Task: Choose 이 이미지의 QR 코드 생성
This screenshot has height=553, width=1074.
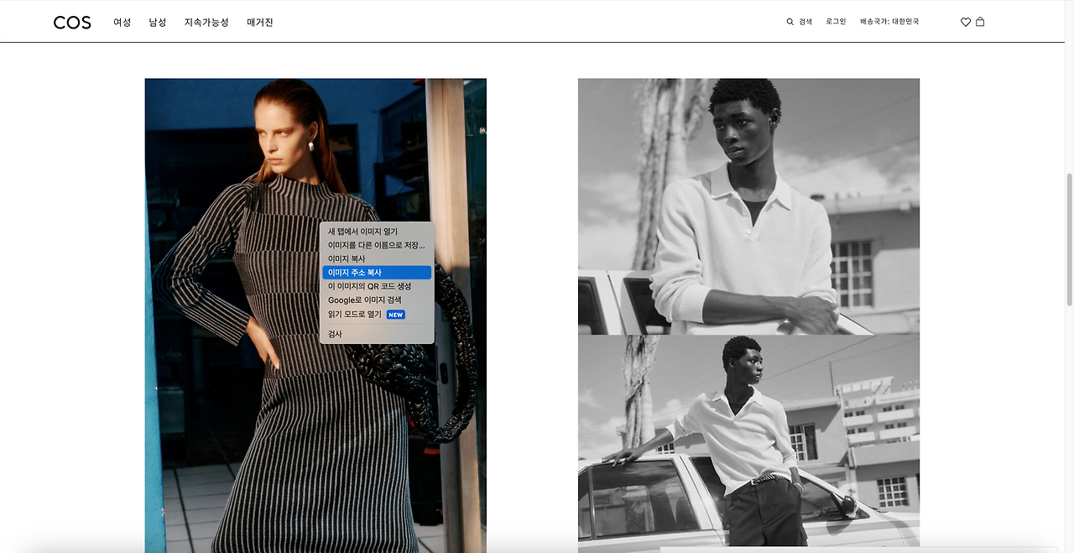Action: coord(377,286)
